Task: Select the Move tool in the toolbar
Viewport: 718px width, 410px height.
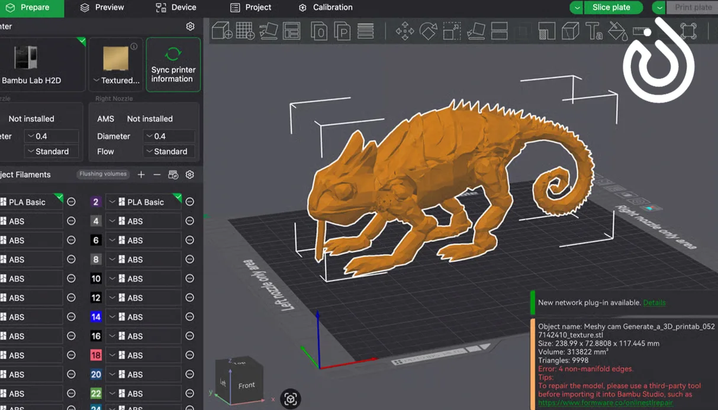Action: click(x=405, y=31)
